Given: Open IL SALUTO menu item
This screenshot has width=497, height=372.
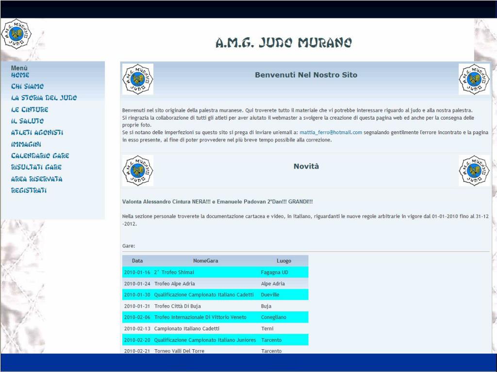Looking at the screenshot, I should coord(27,121).
